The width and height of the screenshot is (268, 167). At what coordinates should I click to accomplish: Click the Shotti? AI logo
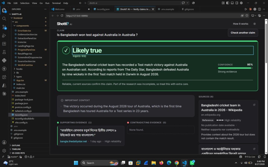(x=65, y=24)
